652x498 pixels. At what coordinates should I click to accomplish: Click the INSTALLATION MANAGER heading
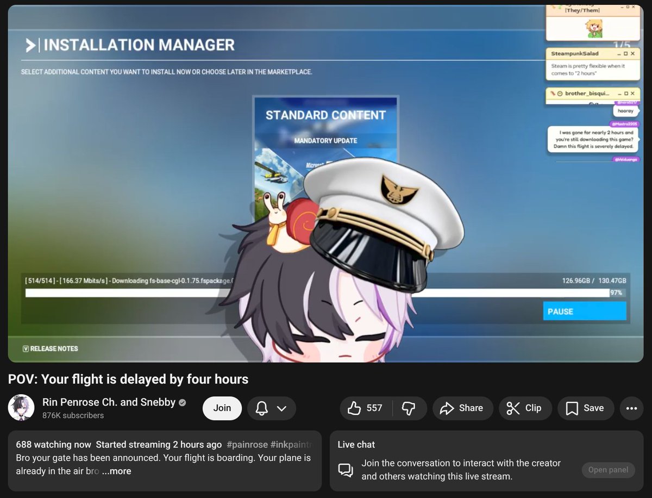pyautogui.click(x=139, y=45)
